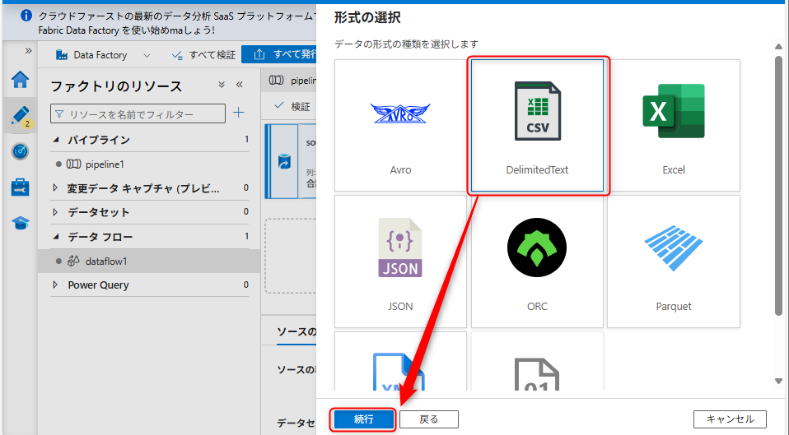Expand the データセット section

click(x=55, y=212)
